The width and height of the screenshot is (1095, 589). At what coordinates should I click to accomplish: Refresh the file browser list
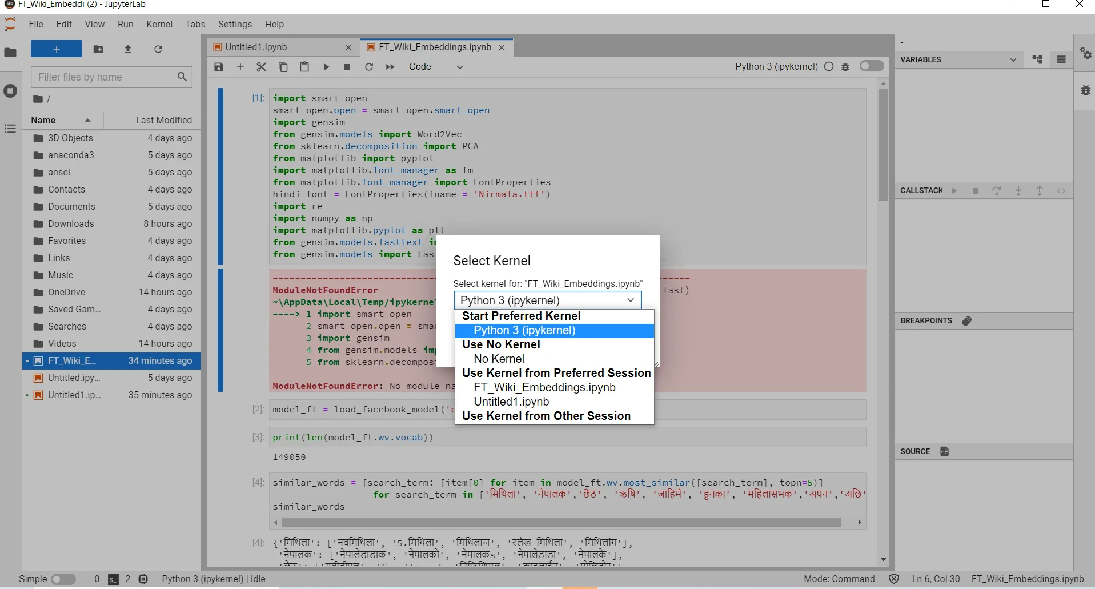(x=158, y=49)
